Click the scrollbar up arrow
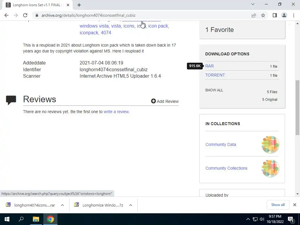 click(298, 23)
